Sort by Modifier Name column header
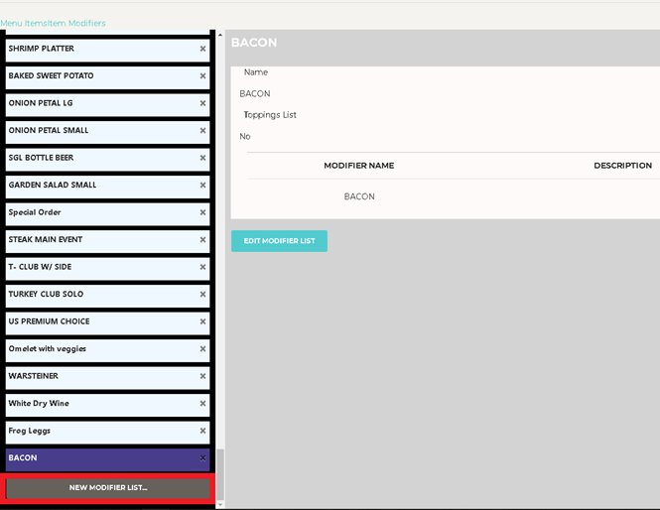 [x=358, y=166]
